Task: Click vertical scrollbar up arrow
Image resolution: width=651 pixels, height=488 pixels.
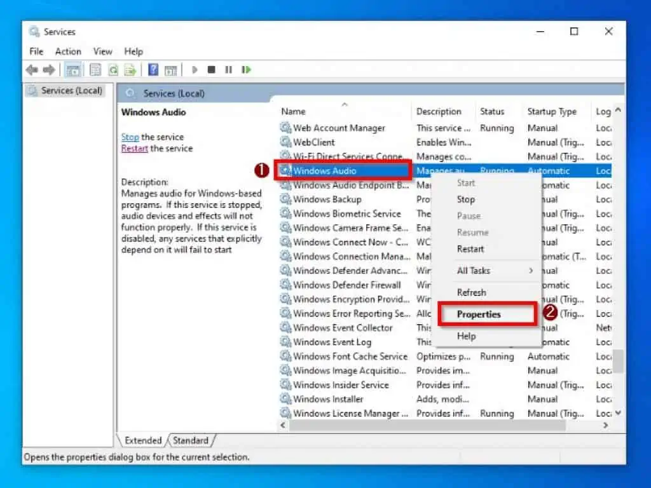Action: click(x=618, y=110)
